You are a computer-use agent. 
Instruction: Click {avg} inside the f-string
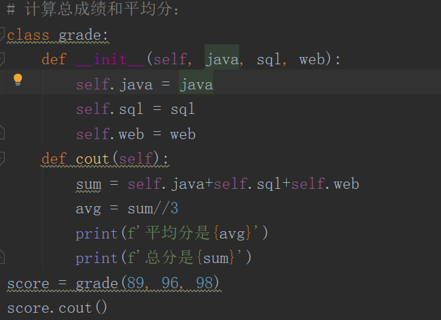click(x=232, y=234)
